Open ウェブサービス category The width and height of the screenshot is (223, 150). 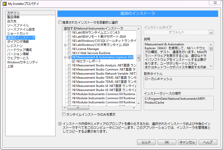[x=18, y=58]
